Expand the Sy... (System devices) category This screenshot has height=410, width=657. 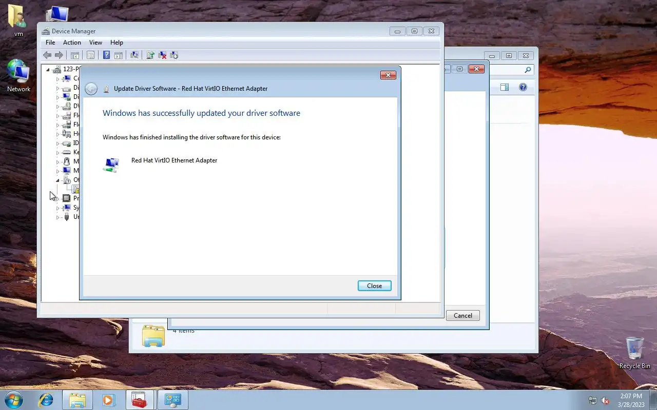[x=57, y=208]
